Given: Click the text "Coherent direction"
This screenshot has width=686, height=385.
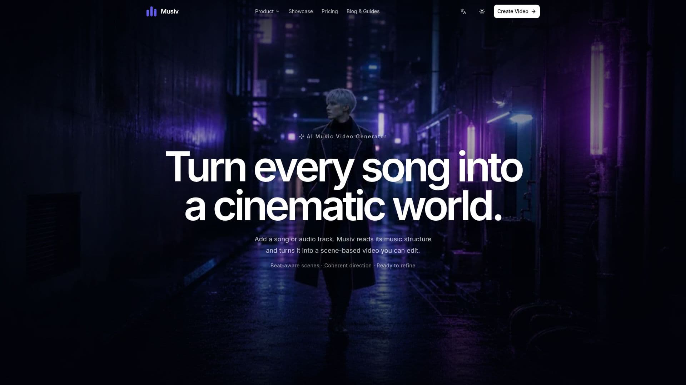Looking at the screenshot, I should pos(348,266).
